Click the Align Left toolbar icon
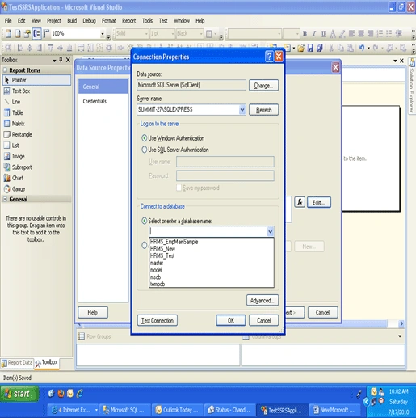The image size is (416, 418). [351, 34]
